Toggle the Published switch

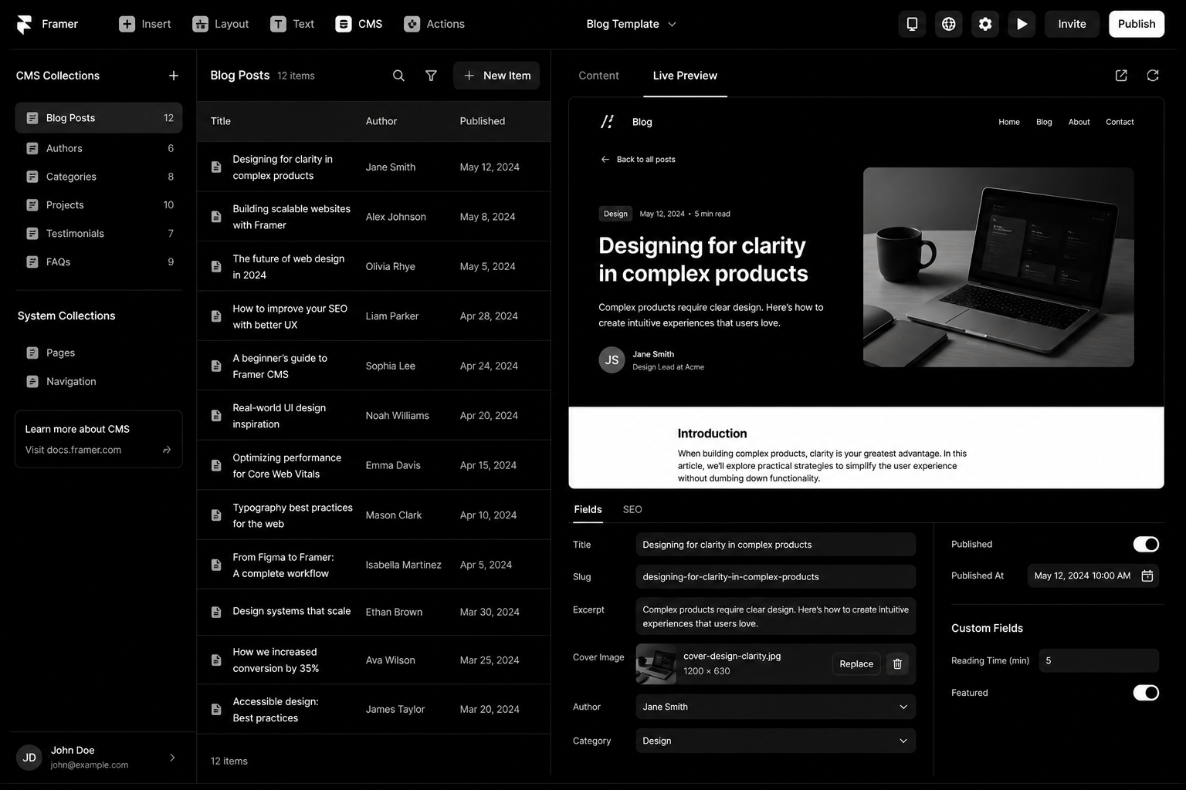tap(1146, 545)
